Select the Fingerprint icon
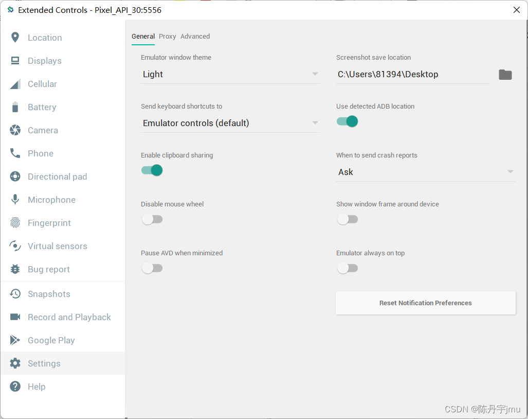The width and height of the screenshot is (528, 419). [x=15, y=223]
